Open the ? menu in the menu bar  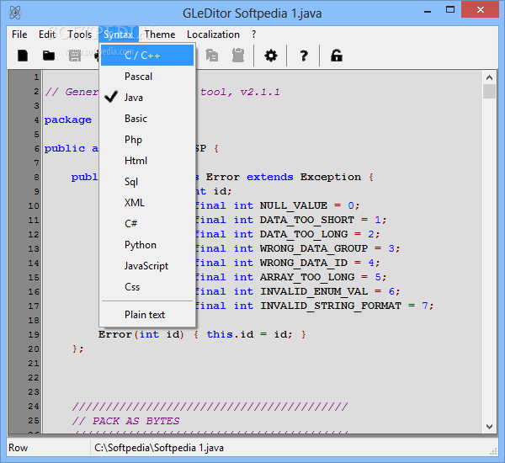click(254, 35)
